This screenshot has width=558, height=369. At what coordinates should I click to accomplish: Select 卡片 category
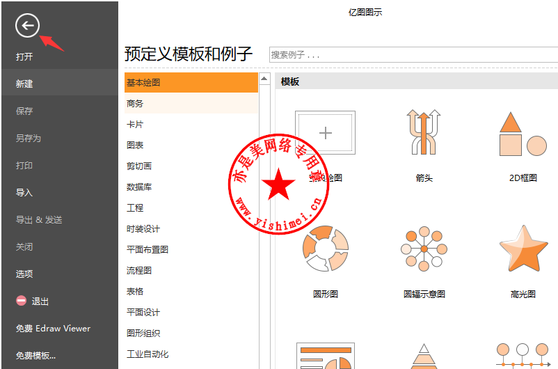coord(135,125)
